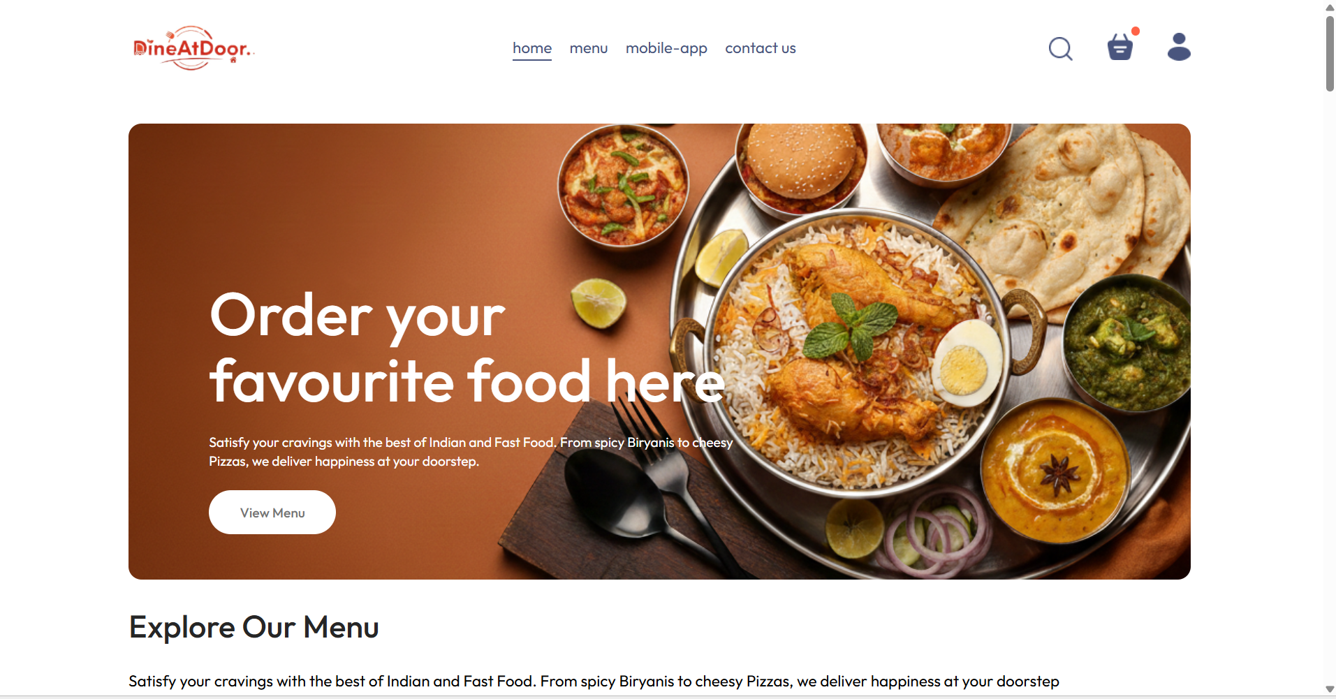Click the DineAtDoor logo
This screenshot has width=1336, height=699.
(193, 48)
